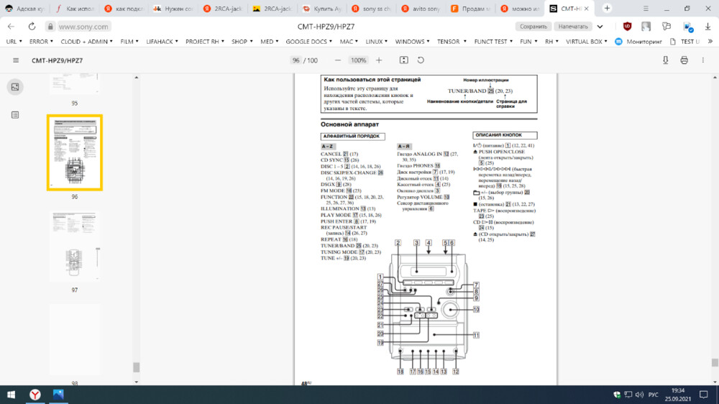Screen dimensions: 719x404
Task: Click the www.sony.com address bar
Action: tap(83, 27)
